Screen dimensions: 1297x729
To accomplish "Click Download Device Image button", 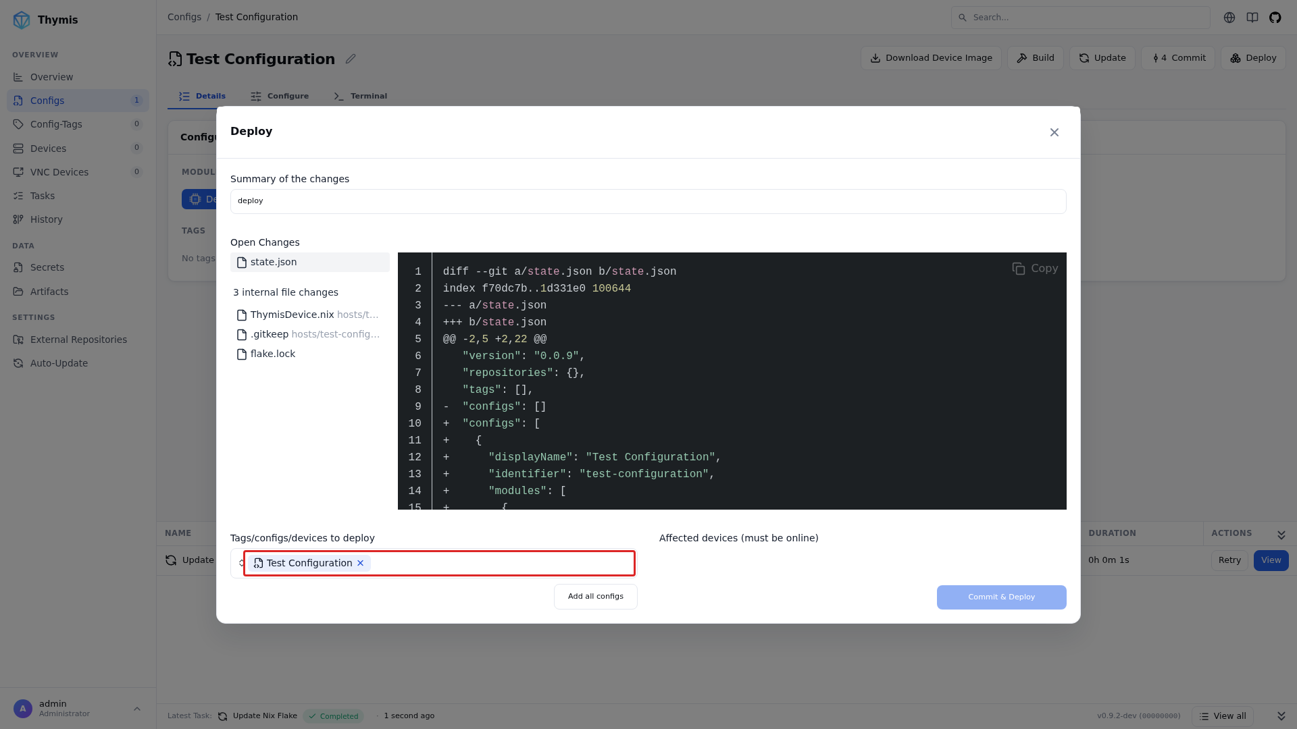I will tap(931, 58).
